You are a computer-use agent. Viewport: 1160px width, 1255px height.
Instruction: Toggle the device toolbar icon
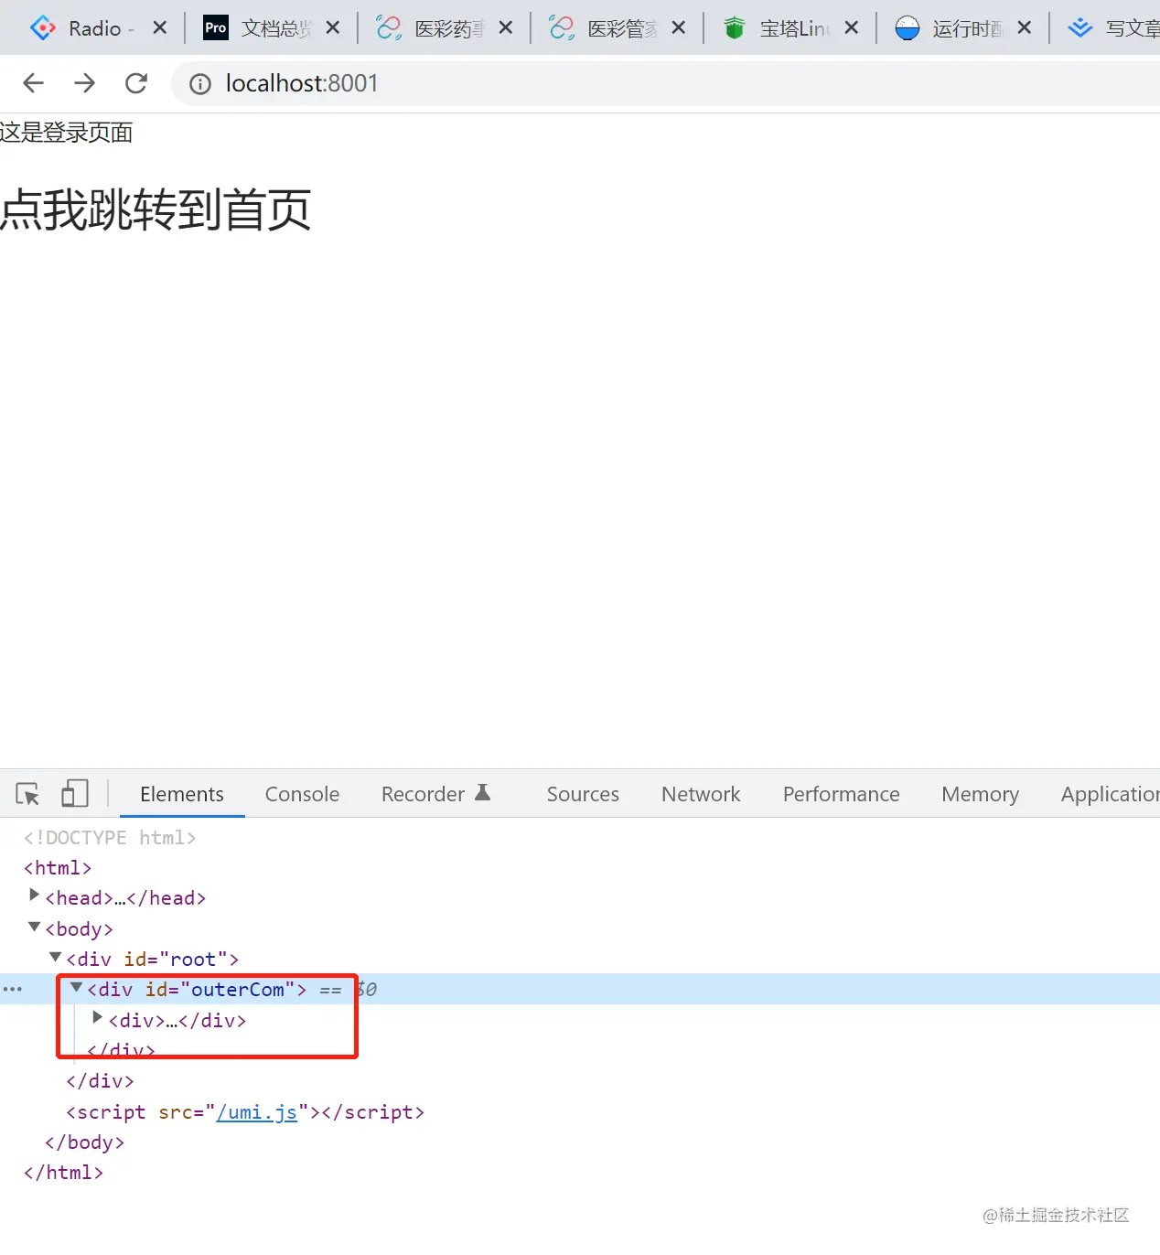coord(75,793)
